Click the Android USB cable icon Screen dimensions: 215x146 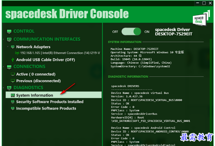click(13, 60)
